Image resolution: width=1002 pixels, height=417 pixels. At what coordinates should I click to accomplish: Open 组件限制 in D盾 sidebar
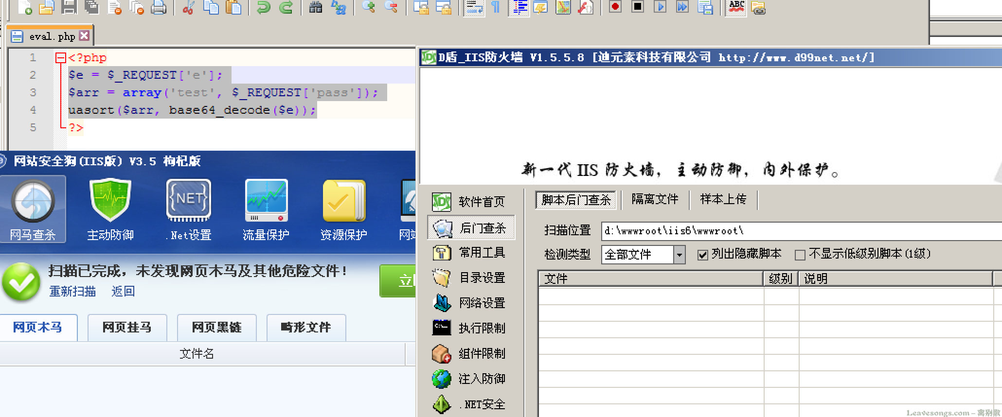click(x=470, y=354)
